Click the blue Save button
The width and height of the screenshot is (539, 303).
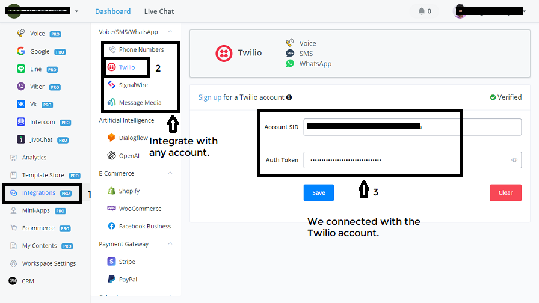(x=318, y=192)
